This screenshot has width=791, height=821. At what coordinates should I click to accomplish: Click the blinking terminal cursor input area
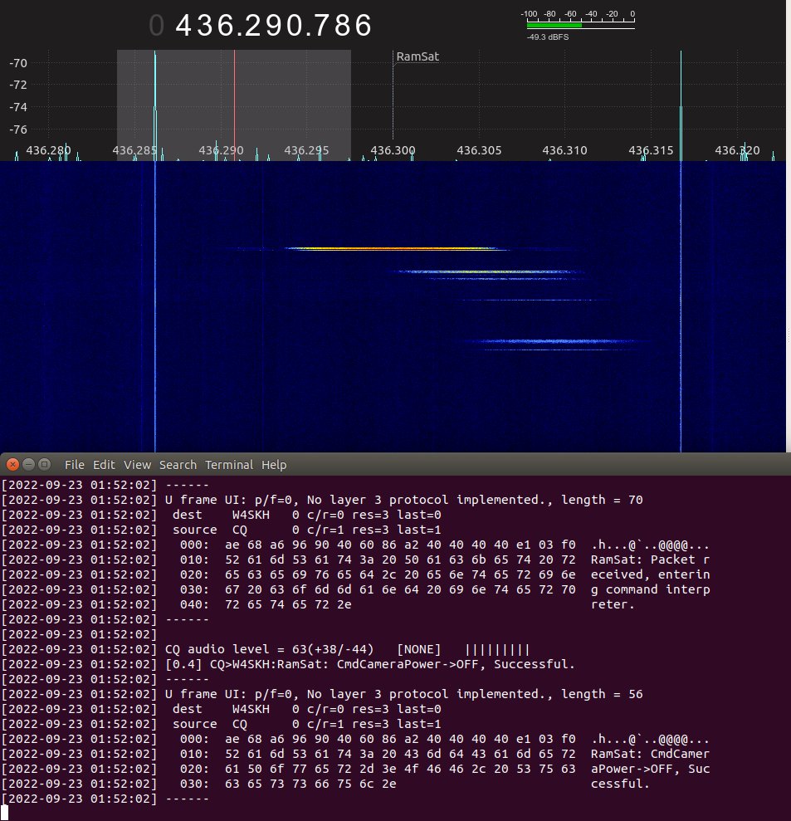click(6, 812)
